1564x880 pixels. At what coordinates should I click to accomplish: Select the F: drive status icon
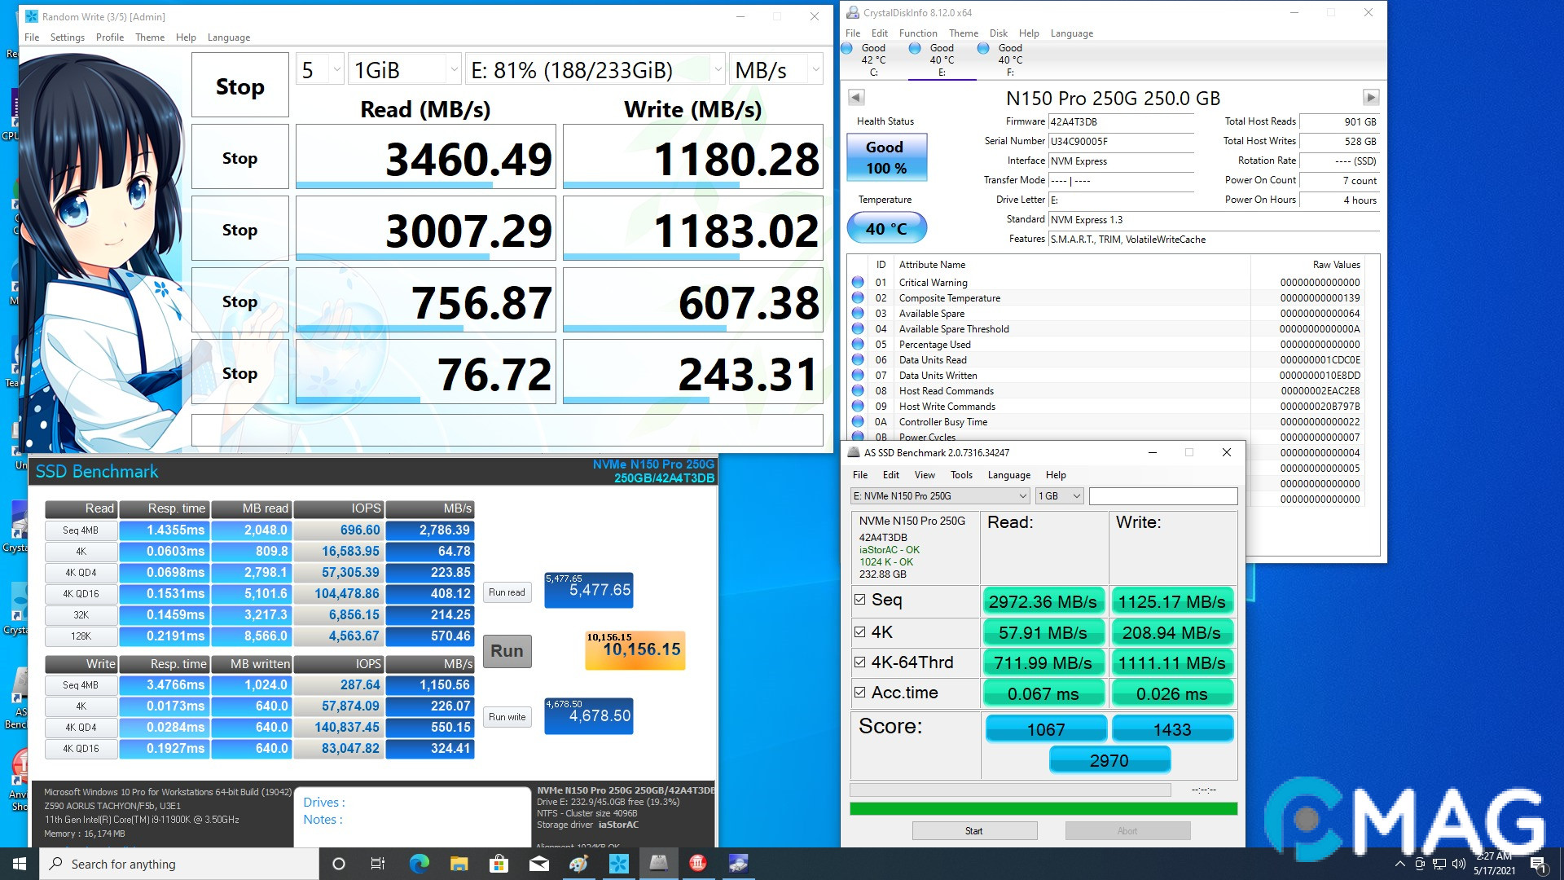tap(983, 49)
